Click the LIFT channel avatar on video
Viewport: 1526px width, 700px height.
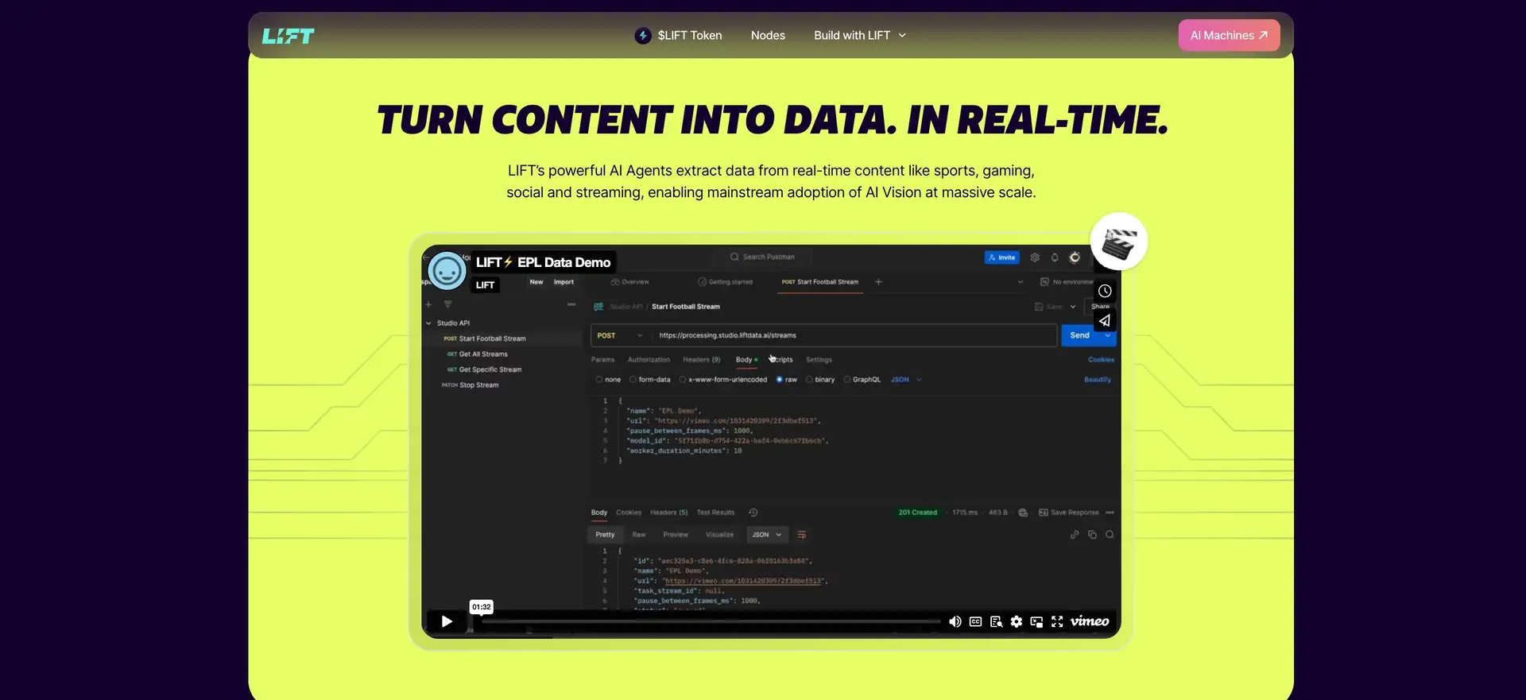[447, 271]
